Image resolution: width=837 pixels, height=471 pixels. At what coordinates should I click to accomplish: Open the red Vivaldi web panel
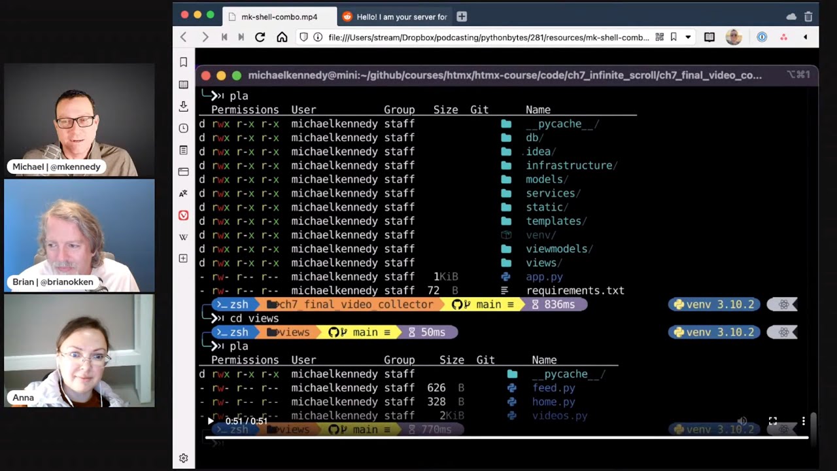184,215
